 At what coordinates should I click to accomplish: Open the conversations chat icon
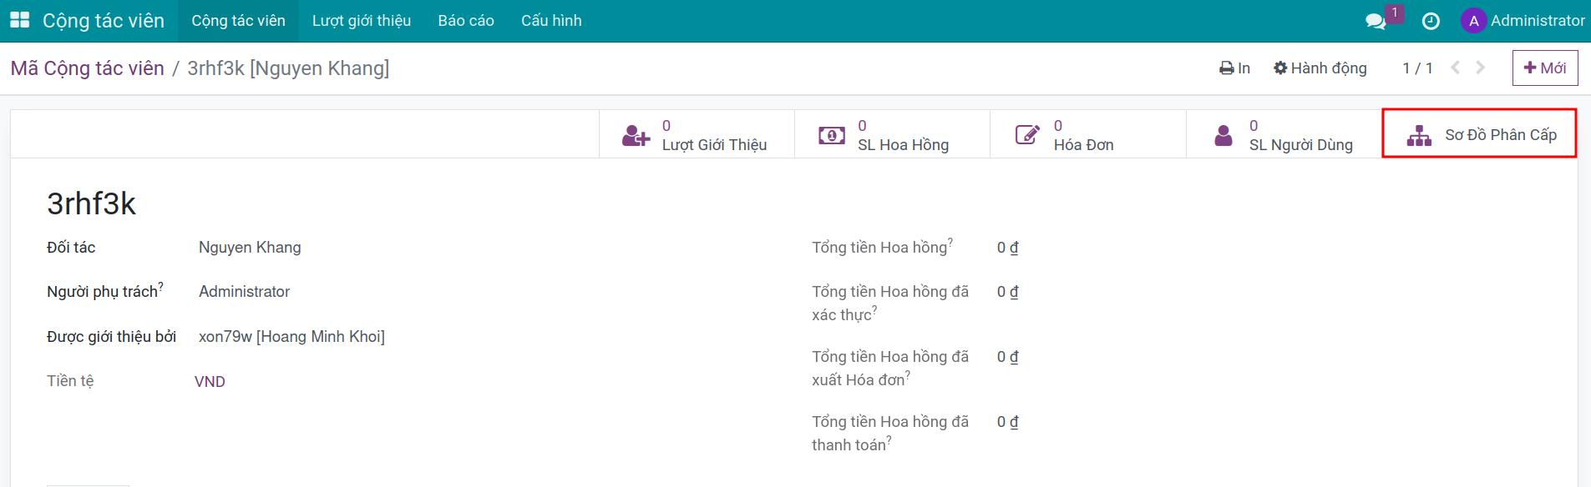click(x=1376, y=21)
